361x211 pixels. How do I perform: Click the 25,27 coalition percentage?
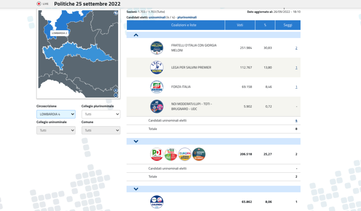click(x=268, y=154)
